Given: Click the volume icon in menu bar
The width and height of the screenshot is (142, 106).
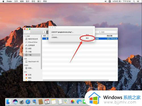Looking at the screenshot, I should click(106, 1).
